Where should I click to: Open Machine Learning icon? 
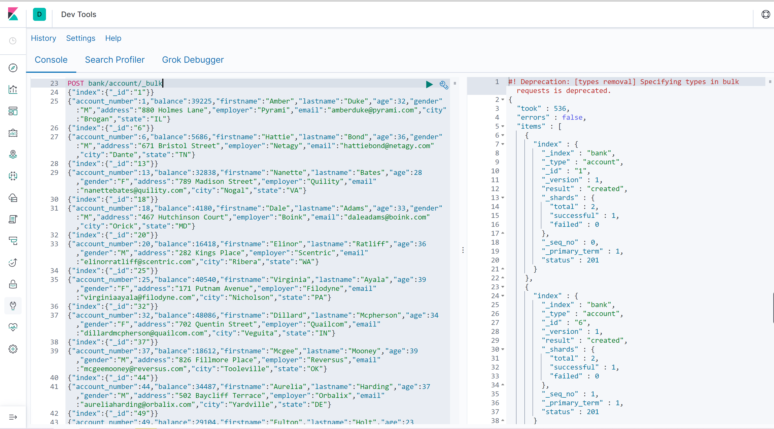click(13, 176)
